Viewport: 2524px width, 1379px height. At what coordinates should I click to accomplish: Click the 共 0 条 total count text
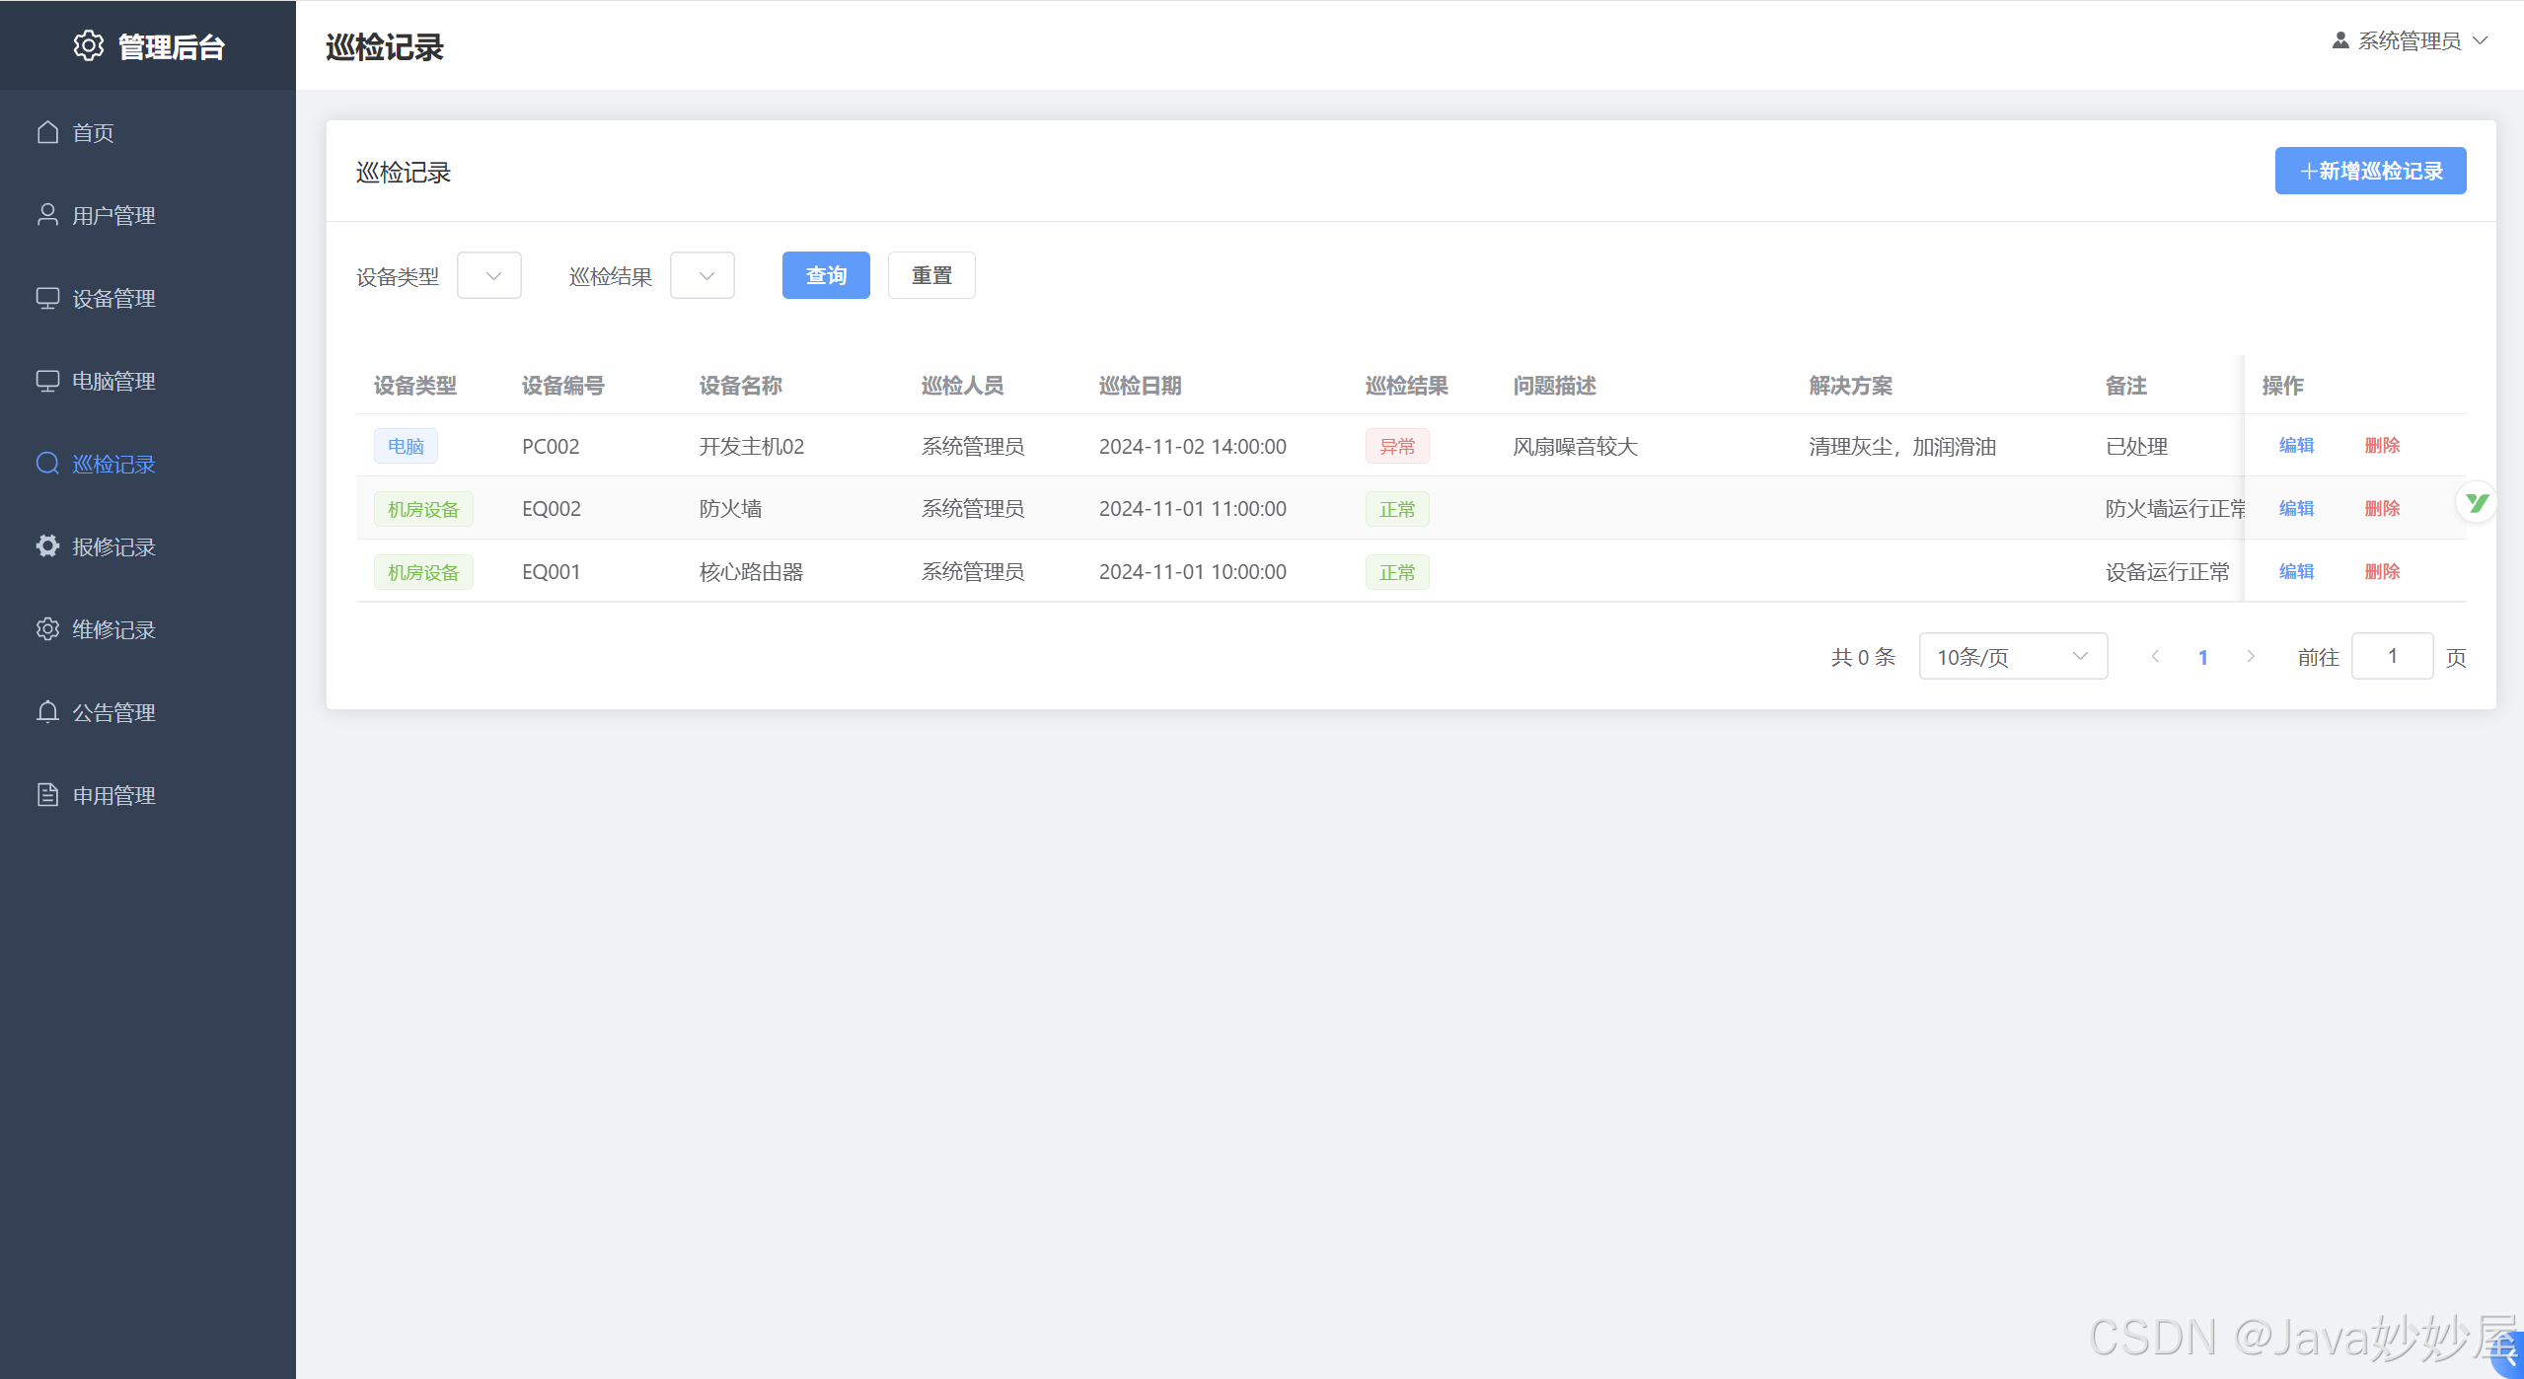1863,657
